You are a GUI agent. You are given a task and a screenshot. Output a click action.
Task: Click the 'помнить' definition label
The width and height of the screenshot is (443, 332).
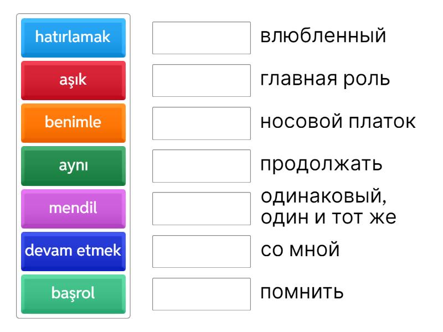302,292
